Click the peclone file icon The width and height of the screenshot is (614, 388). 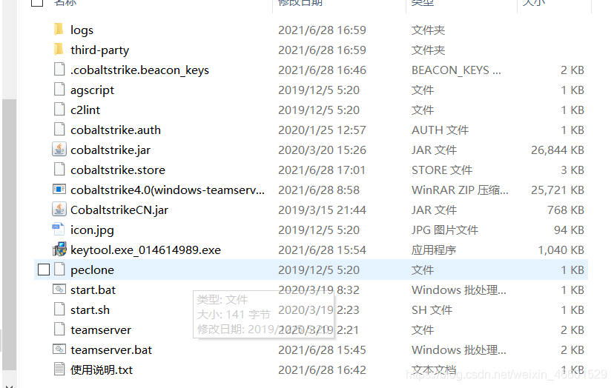[59, 269]
